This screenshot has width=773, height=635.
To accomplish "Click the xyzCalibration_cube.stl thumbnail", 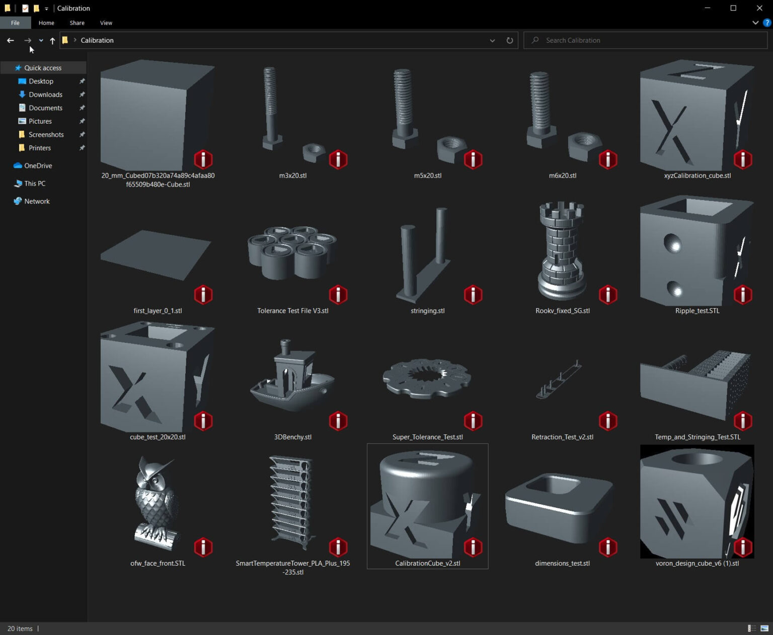I will coord(697,116).
